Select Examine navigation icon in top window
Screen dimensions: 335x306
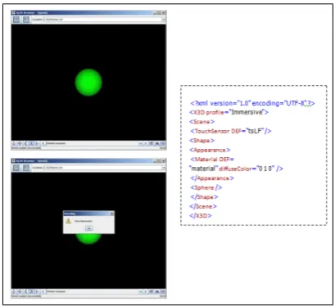(x=37, y=143)
